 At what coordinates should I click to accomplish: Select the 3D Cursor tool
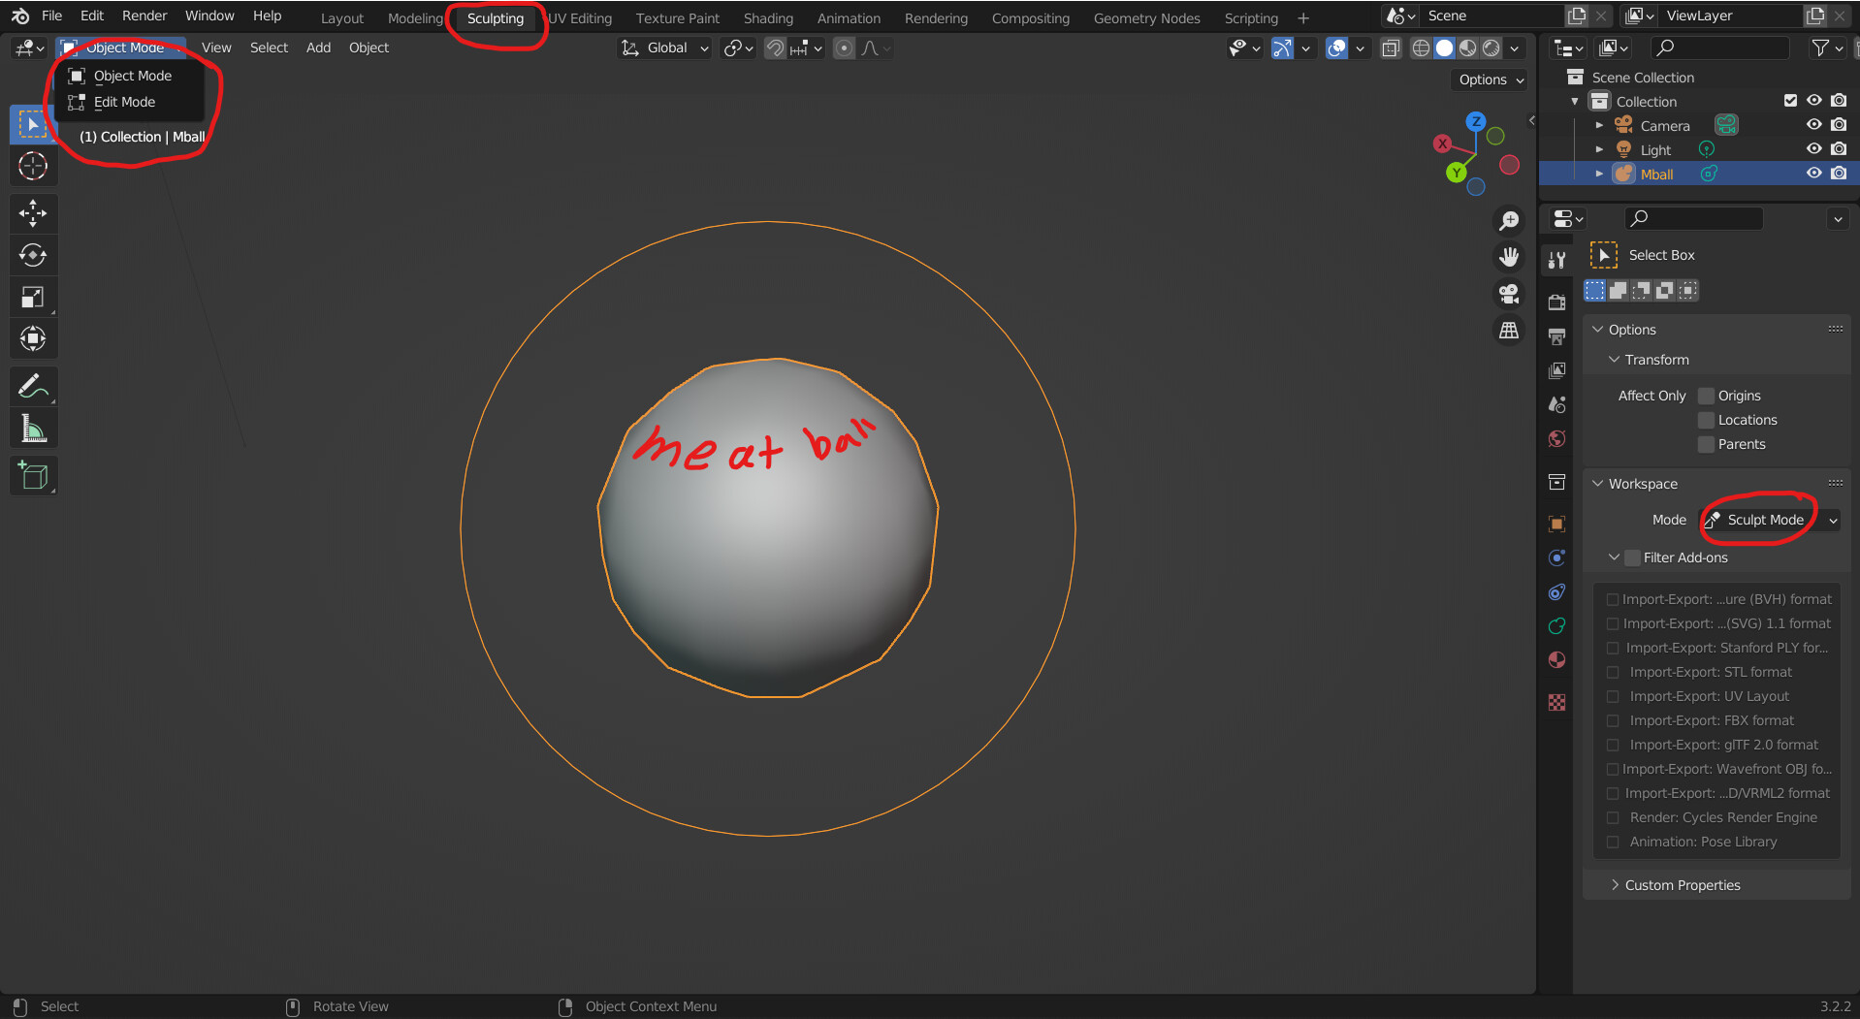[33, 166]
